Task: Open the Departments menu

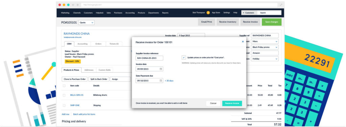Action: (154, 13)
